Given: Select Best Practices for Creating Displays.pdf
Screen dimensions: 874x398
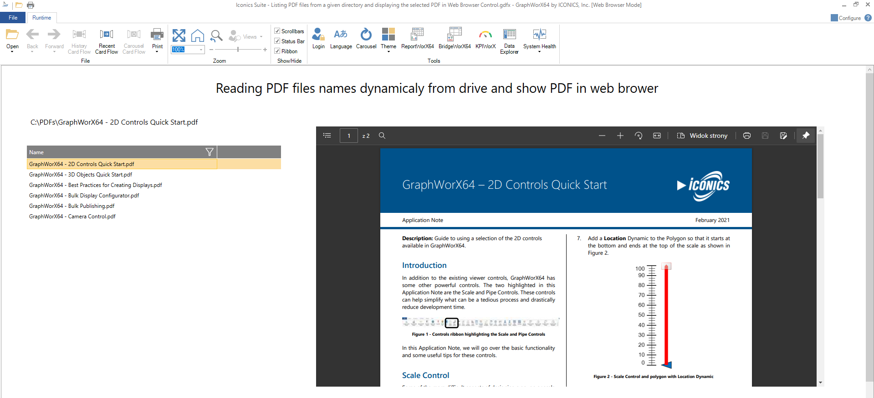Looking at the screenshot, I should click(96, 185).
